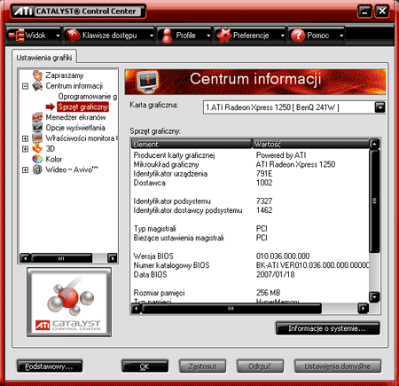
Task: Expand the 3D tree node
Action: coord(26,149)
